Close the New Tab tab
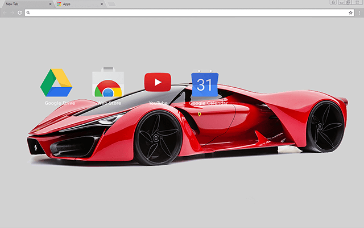364x228 pixels. coord(51,3)
